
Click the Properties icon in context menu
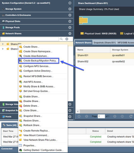click(20, 145)
